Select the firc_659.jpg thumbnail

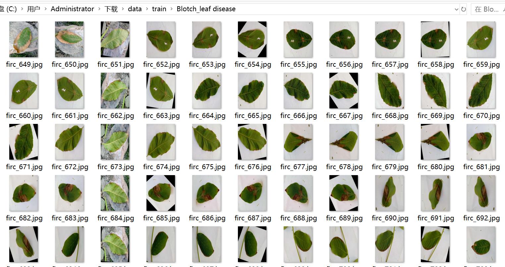coord(481,39)
